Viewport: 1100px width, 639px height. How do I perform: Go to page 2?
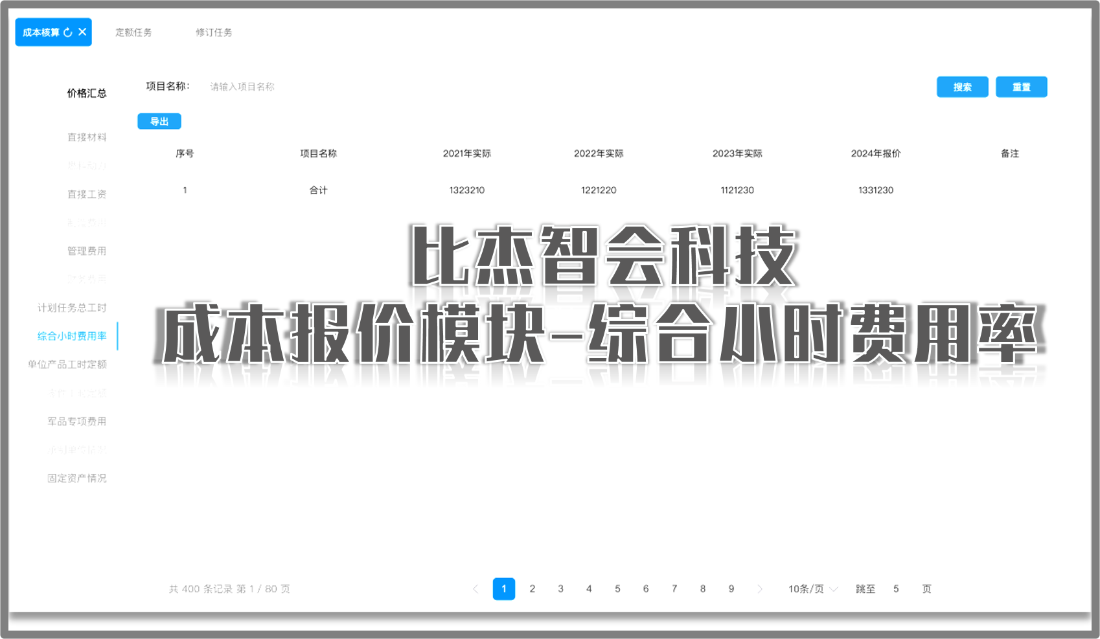point(533,589)
